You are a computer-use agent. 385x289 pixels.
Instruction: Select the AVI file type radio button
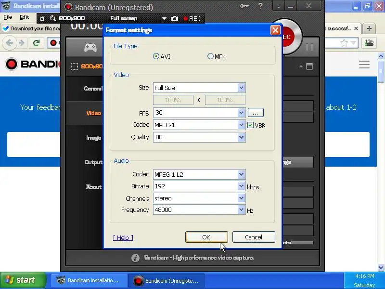[156, 56]
